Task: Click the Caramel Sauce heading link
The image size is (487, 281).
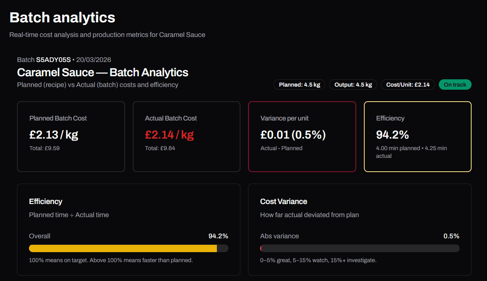Action: click(x=102, y=72)
